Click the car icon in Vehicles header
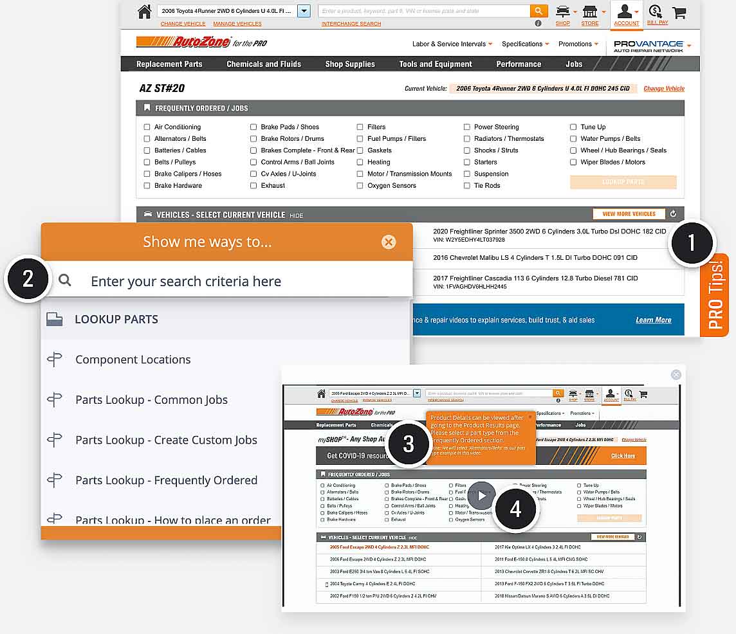 [148, 215]
